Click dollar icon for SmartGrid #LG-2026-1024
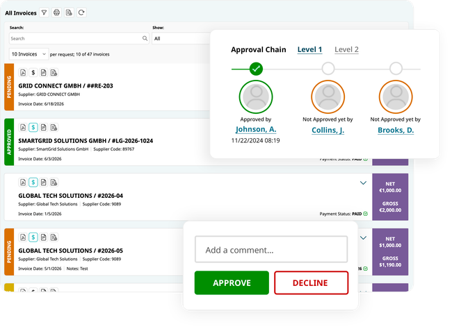Image resolution: width=452 pixels, height=329 pixels. [x=33, y=127]
